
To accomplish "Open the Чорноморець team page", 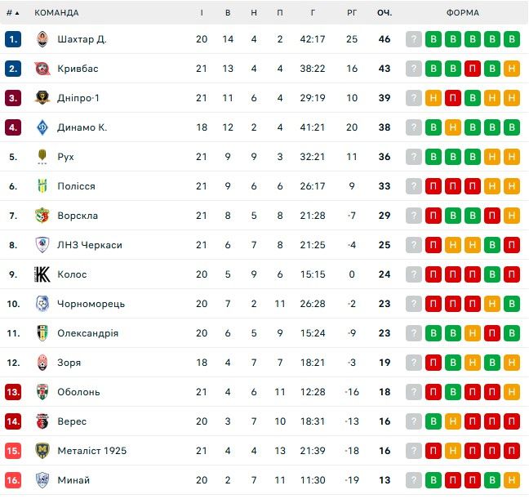I will coord(91,304).
